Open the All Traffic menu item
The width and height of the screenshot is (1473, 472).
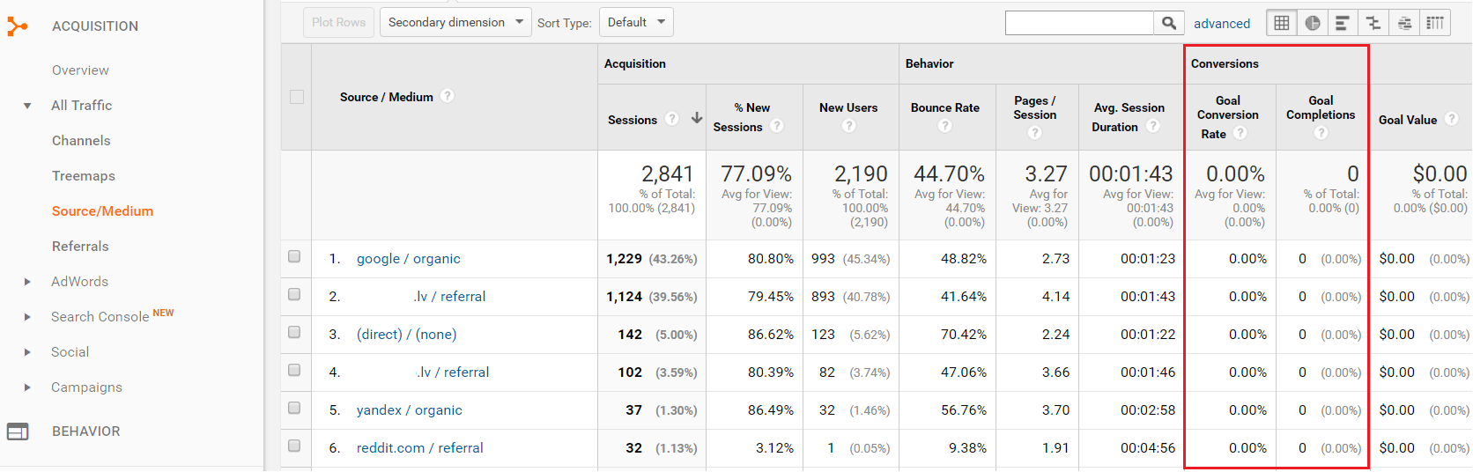82,106
